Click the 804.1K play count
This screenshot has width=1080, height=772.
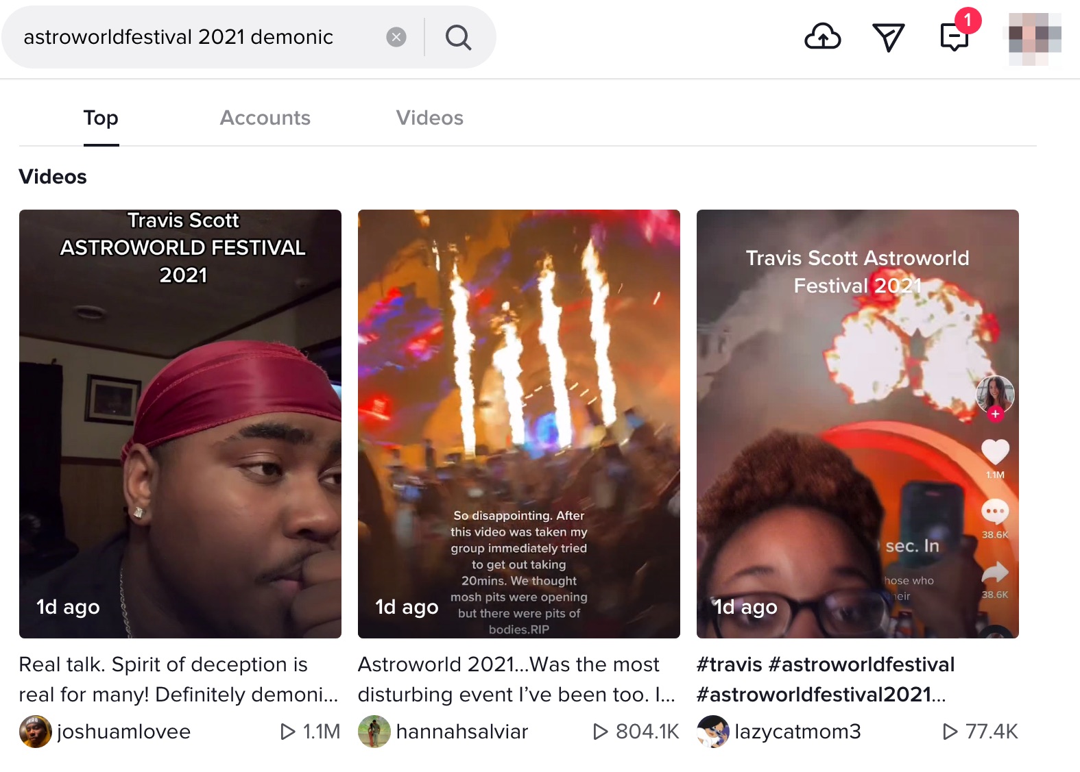[636, 732]
